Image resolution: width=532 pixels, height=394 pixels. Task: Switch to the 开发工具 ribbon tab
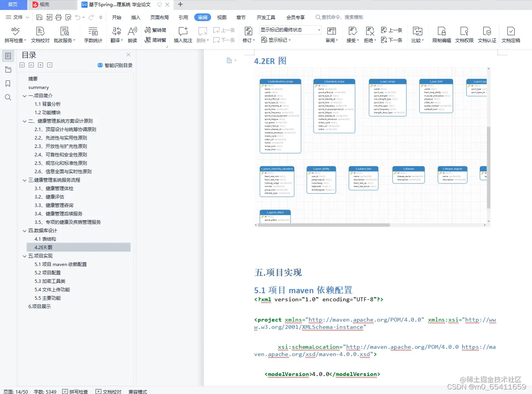click(x=266, y=17)
